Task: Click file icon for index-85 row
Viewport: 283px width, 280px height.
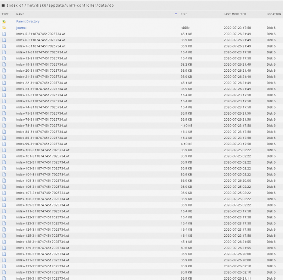Action: click(x=4, y=138)
